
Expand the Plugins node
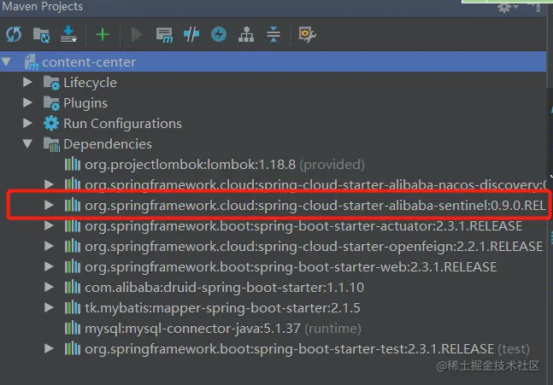coord(27,102)
